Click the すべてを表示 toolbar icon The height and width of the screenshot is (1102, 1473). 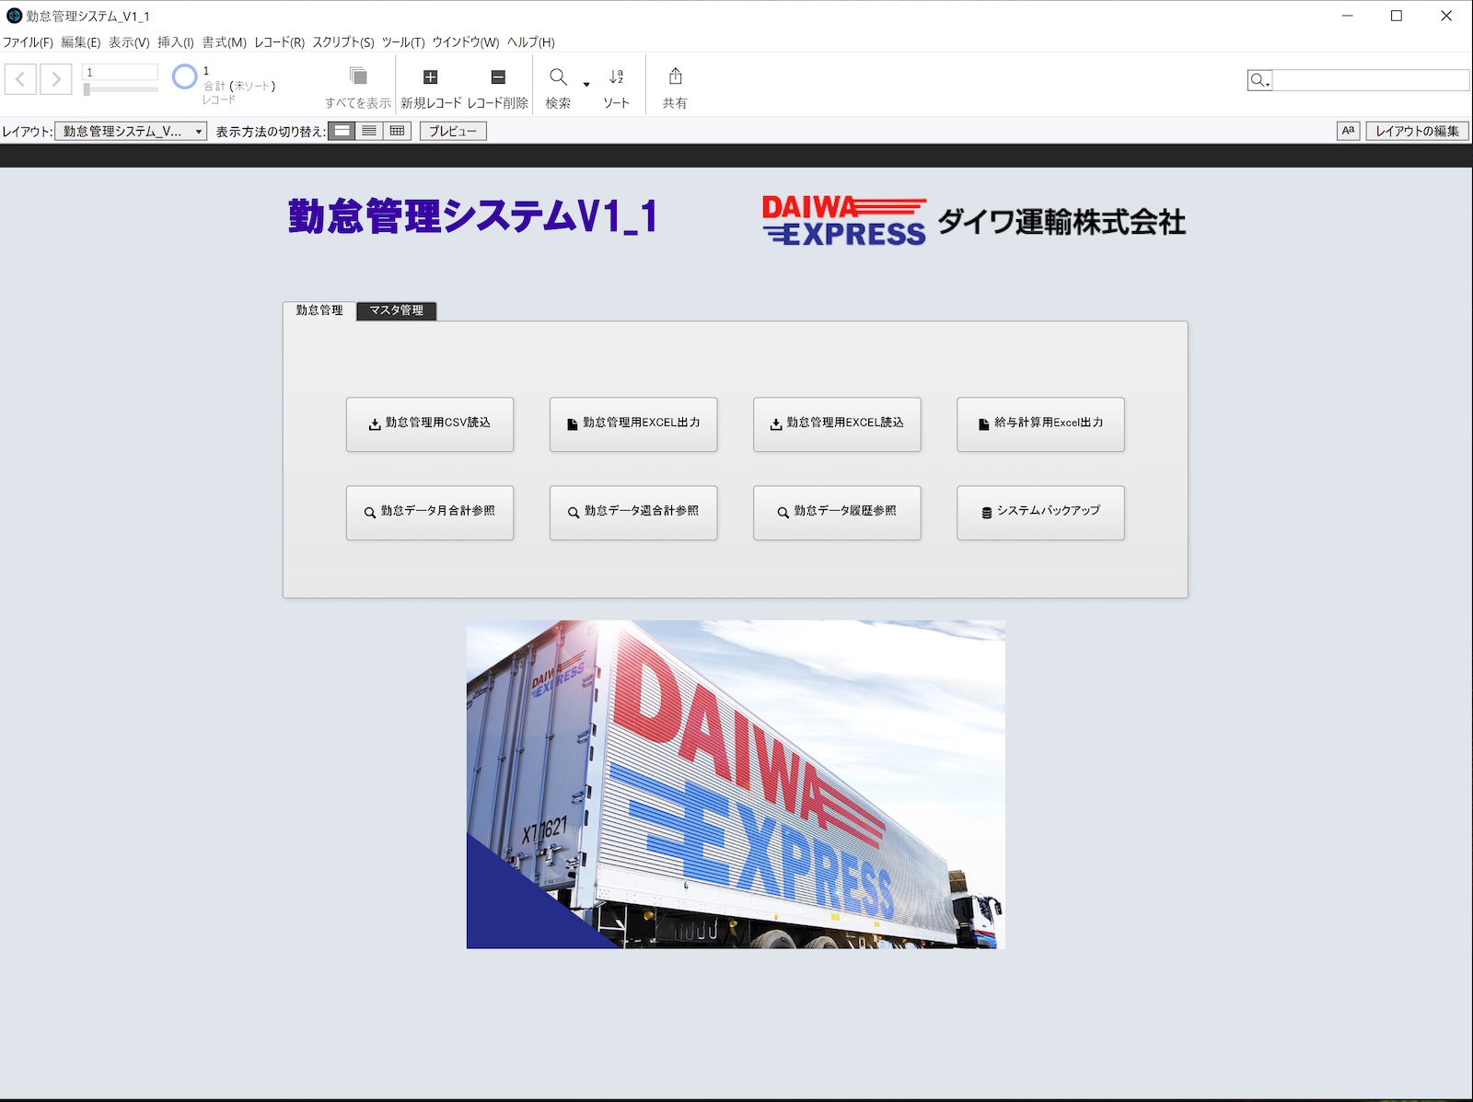pos(358,76)
